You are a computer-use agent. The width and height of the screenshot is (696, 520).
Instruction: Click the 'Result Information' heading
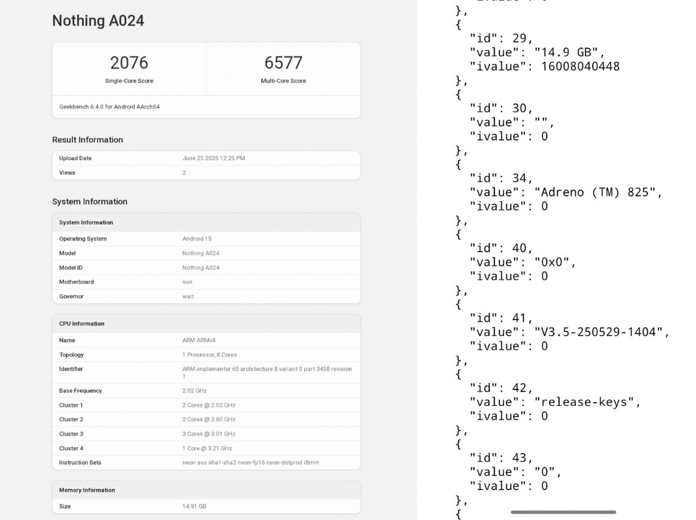(87, 139)
